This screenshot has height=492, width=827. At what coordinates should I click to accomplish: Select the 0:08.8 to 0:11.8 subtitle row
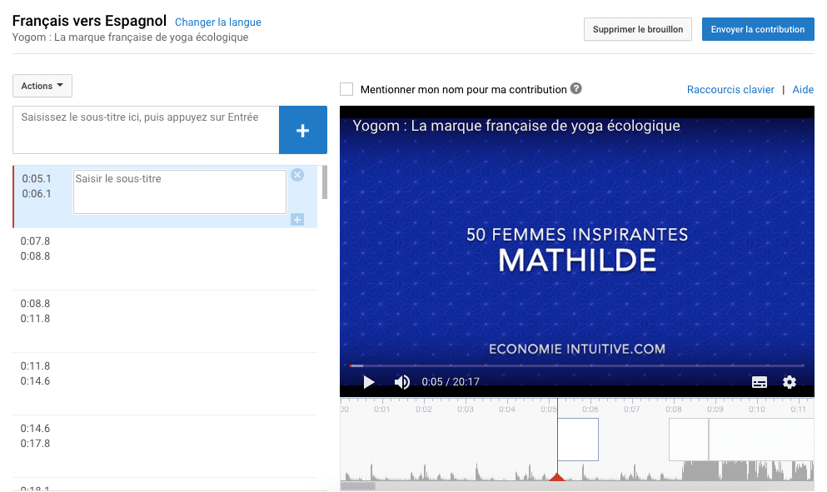(x=165, y=321)
